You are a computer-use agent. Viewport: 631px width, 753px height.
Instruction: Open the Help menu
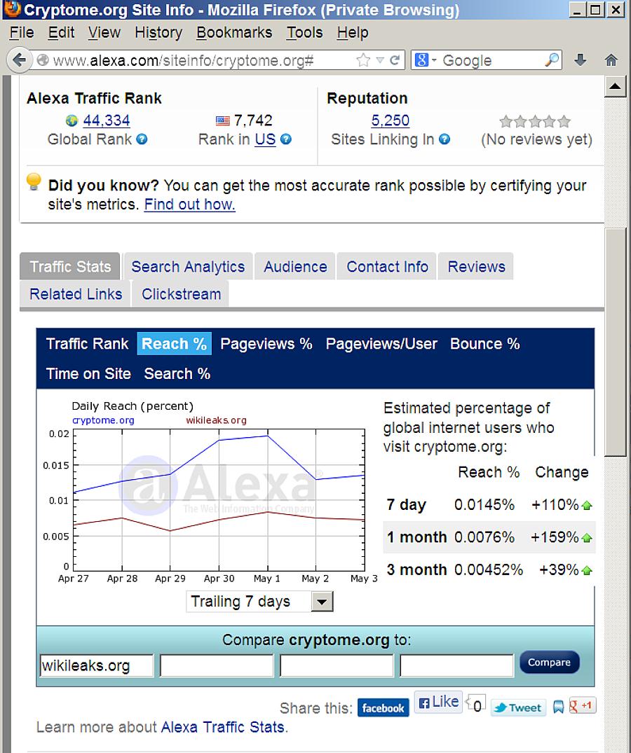[x=352, y=33]
